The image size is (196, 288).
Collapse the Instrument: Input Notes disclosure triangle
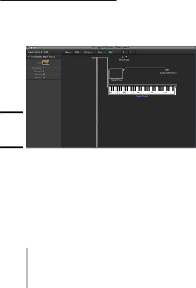coord(29,57)
